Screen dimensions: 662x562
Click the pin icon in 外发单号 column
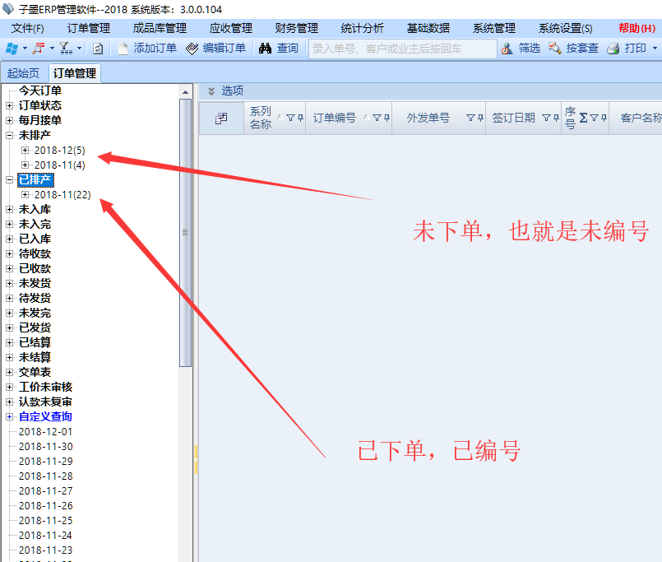(480, 118)
